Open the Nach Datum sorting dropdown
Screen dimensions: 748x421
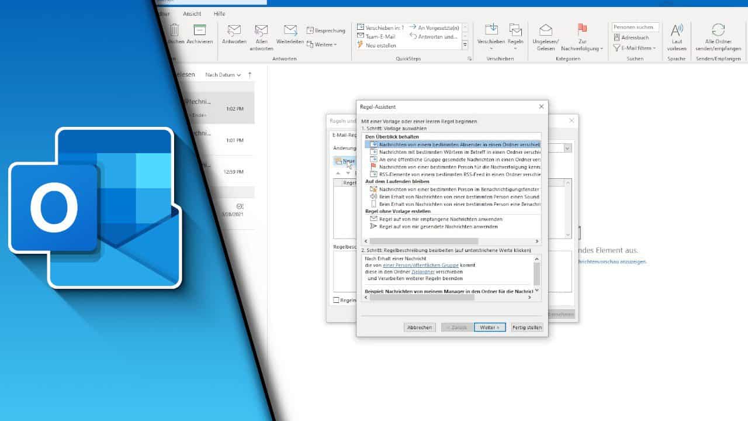tap(224, 74)
